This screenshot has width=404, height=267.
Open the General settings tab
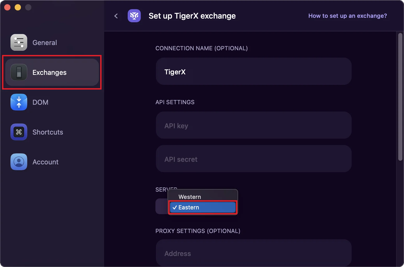tap(44, 43)
